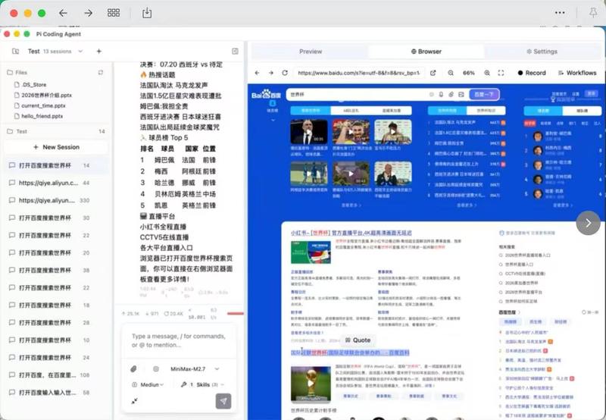
Task: Open the three-dot more options menu
Action: (x=560, y=13)
